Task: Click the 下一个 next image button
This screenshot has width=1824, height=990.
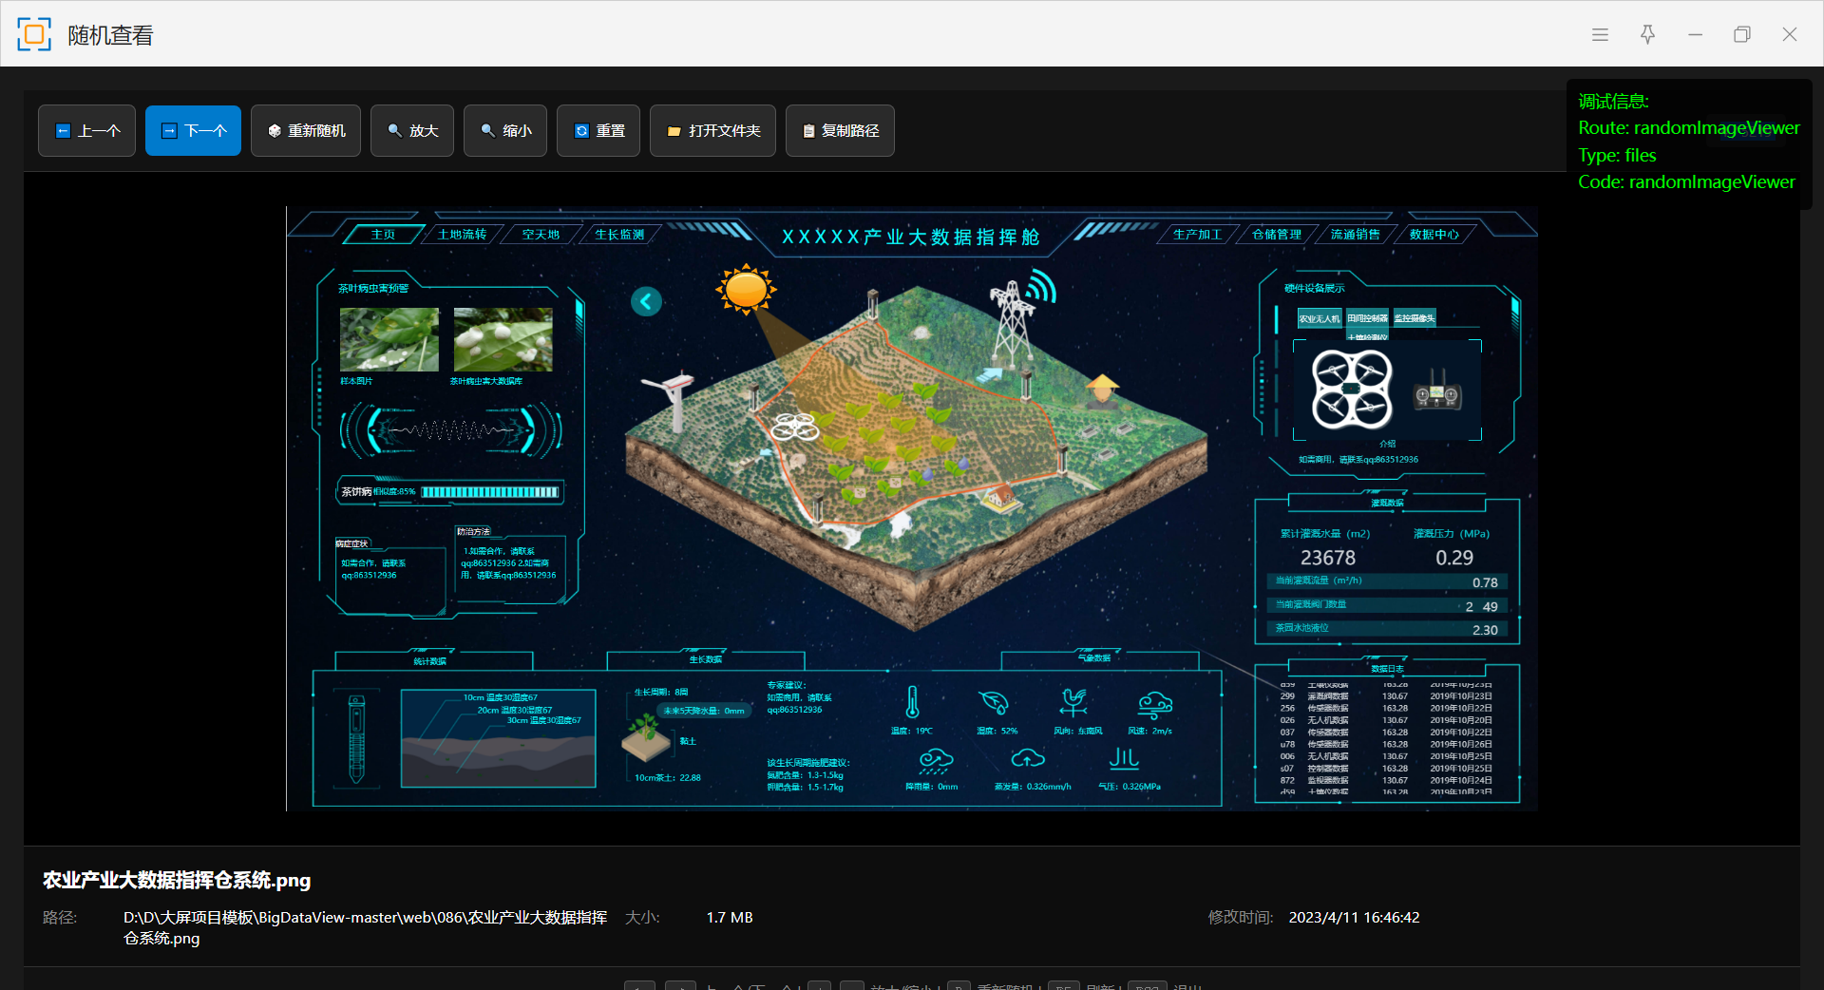Action: 193,130
